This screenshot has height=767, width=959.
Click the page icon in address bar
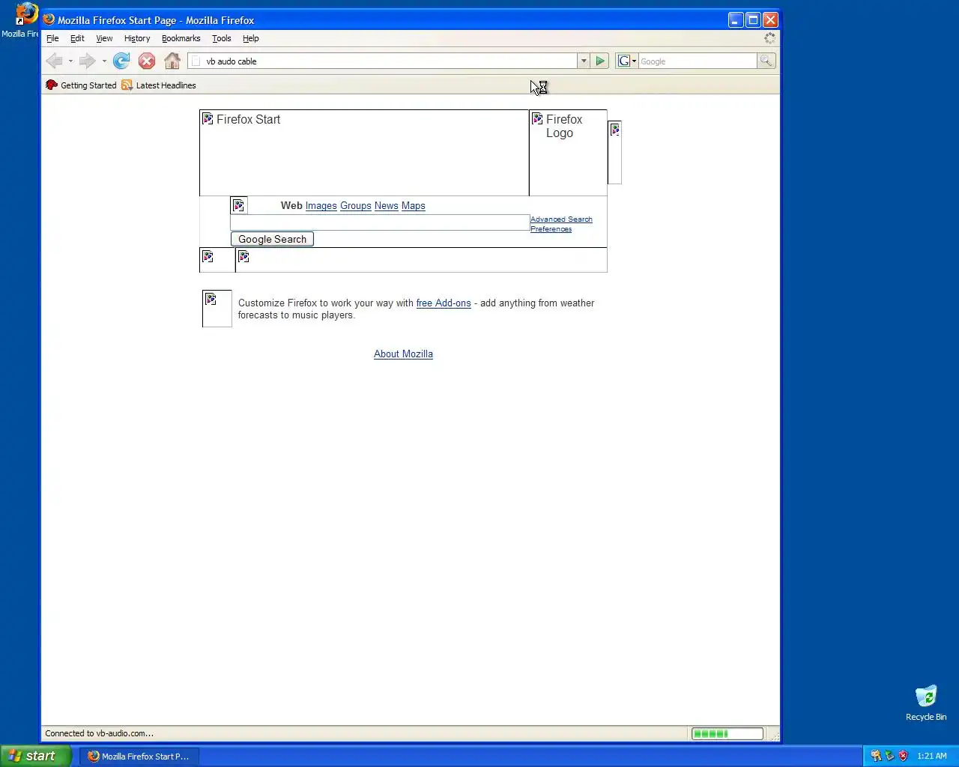coord(196,61)
